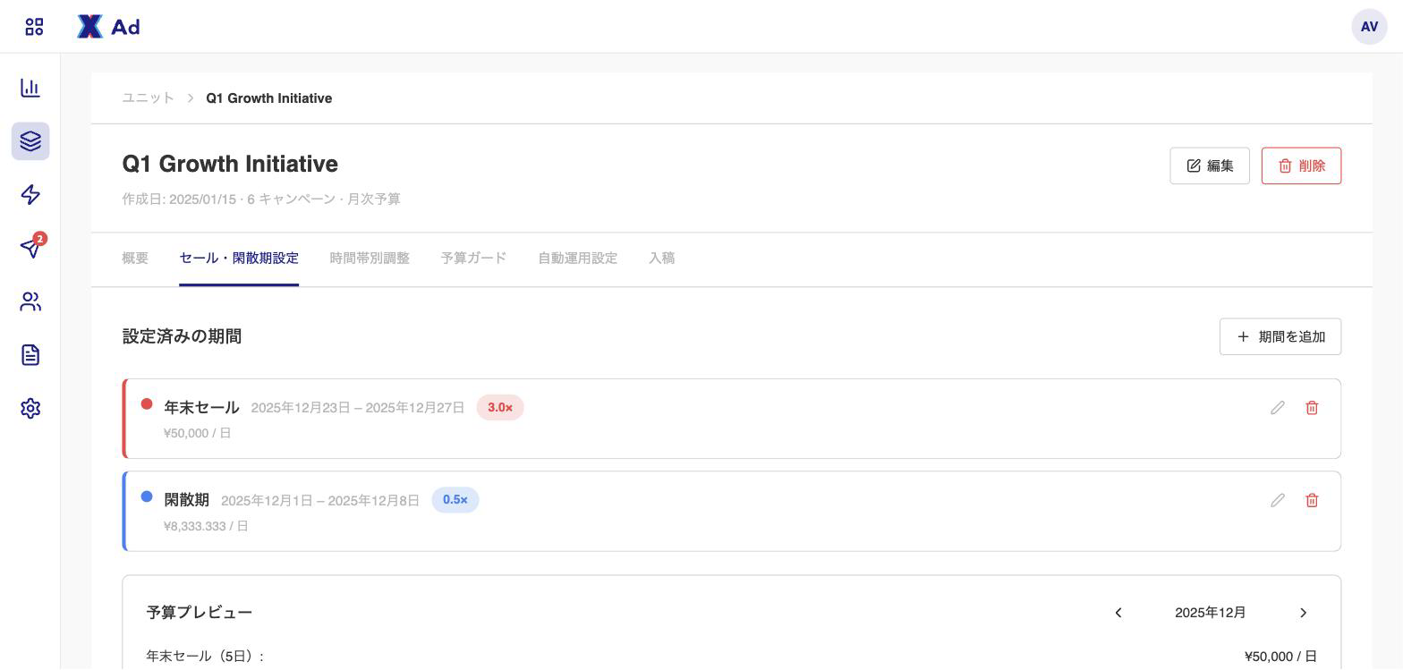The image size is (1403, 670).
Task: Delete the 閑散期 period with trash icon
Action: pyautogui.click(x=1312, y=501)
